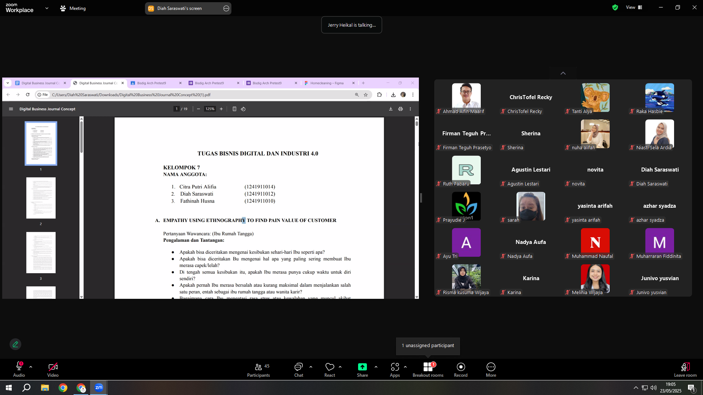Open Breakout rooms
Image resolution: width=703 pixels, height=395 pixels.
pos(428,370)
